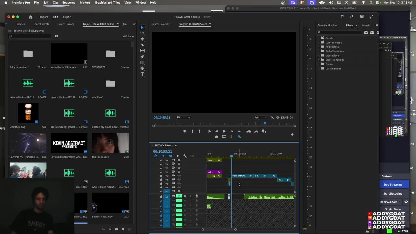Switch to the Effect Controls tab
416x234 pixels.
[x=41, y=24]
